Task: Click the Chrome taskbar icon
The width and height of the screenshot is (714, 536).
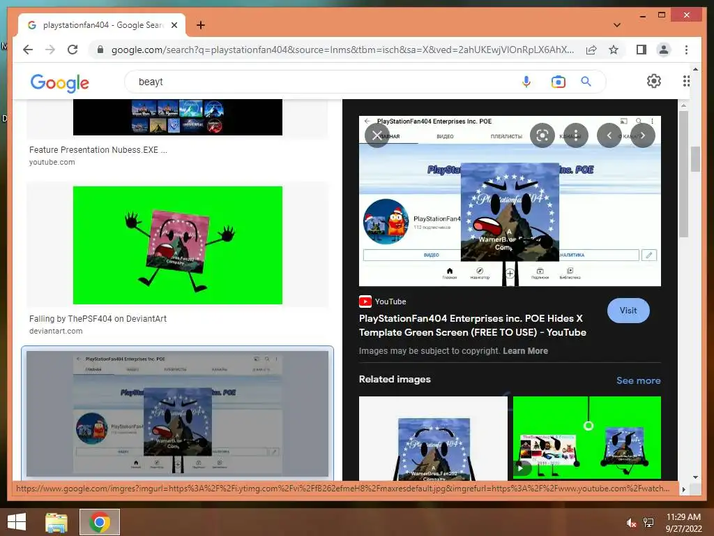Action: (100, 522)
